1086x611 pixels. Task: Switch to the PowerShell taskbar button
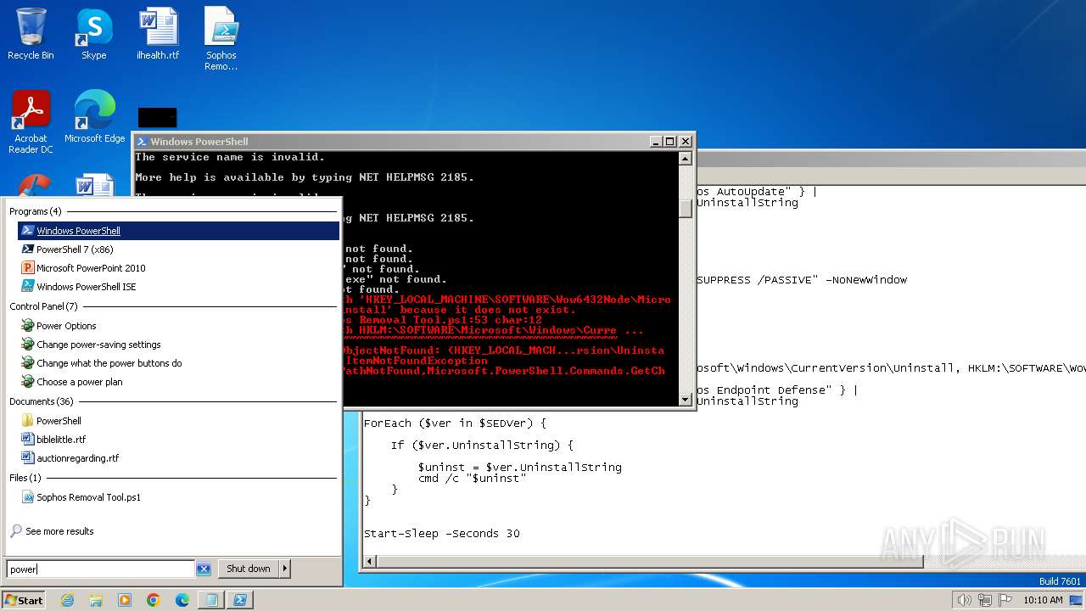[240, 600]
